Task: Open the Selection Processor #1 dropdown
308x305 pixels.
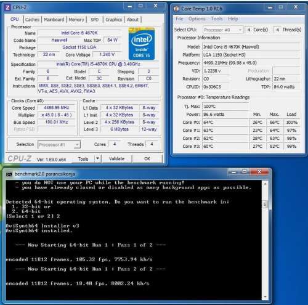Action: pyautogui.click(x=59, y=145)
